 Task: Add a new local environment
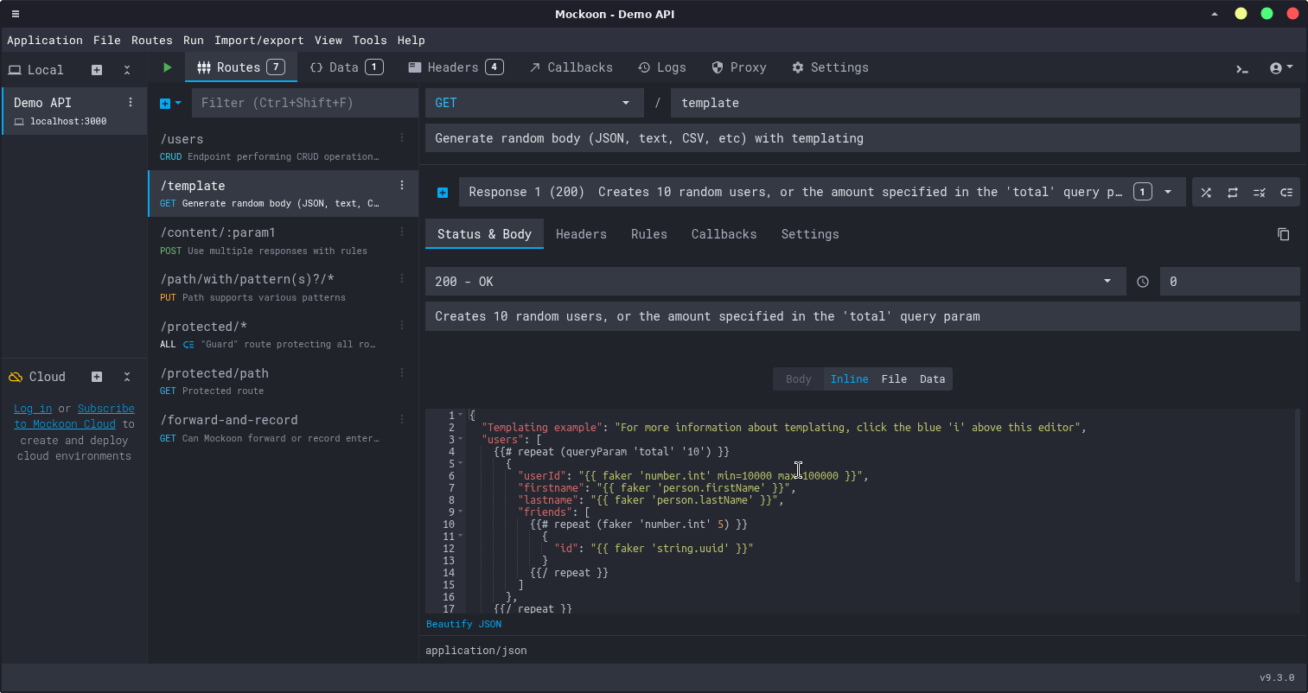click(97, 70)
